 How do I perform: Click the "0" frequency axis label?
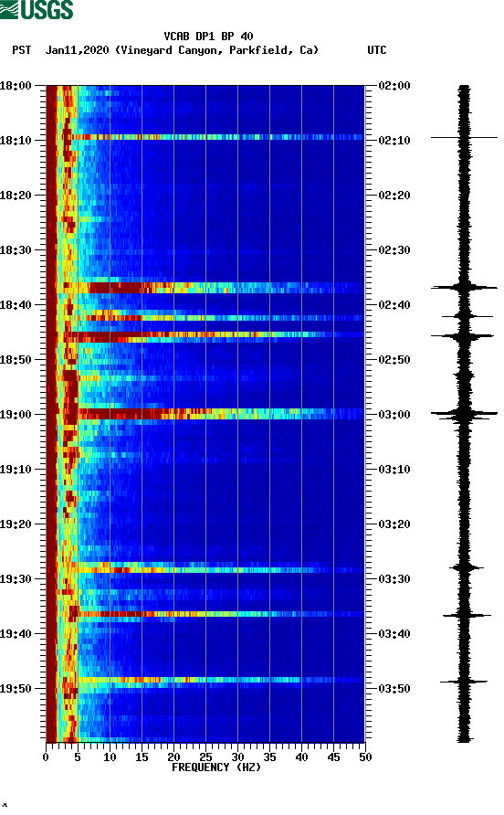click(46, 757)
